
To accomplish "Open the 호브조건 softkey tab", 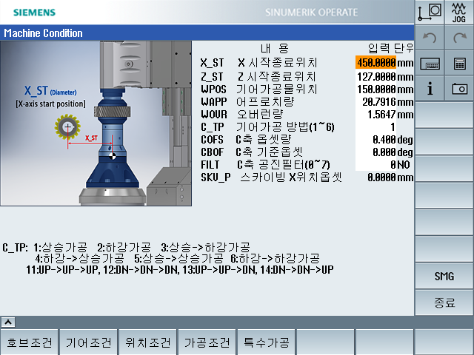I will [x=30, y=342].
